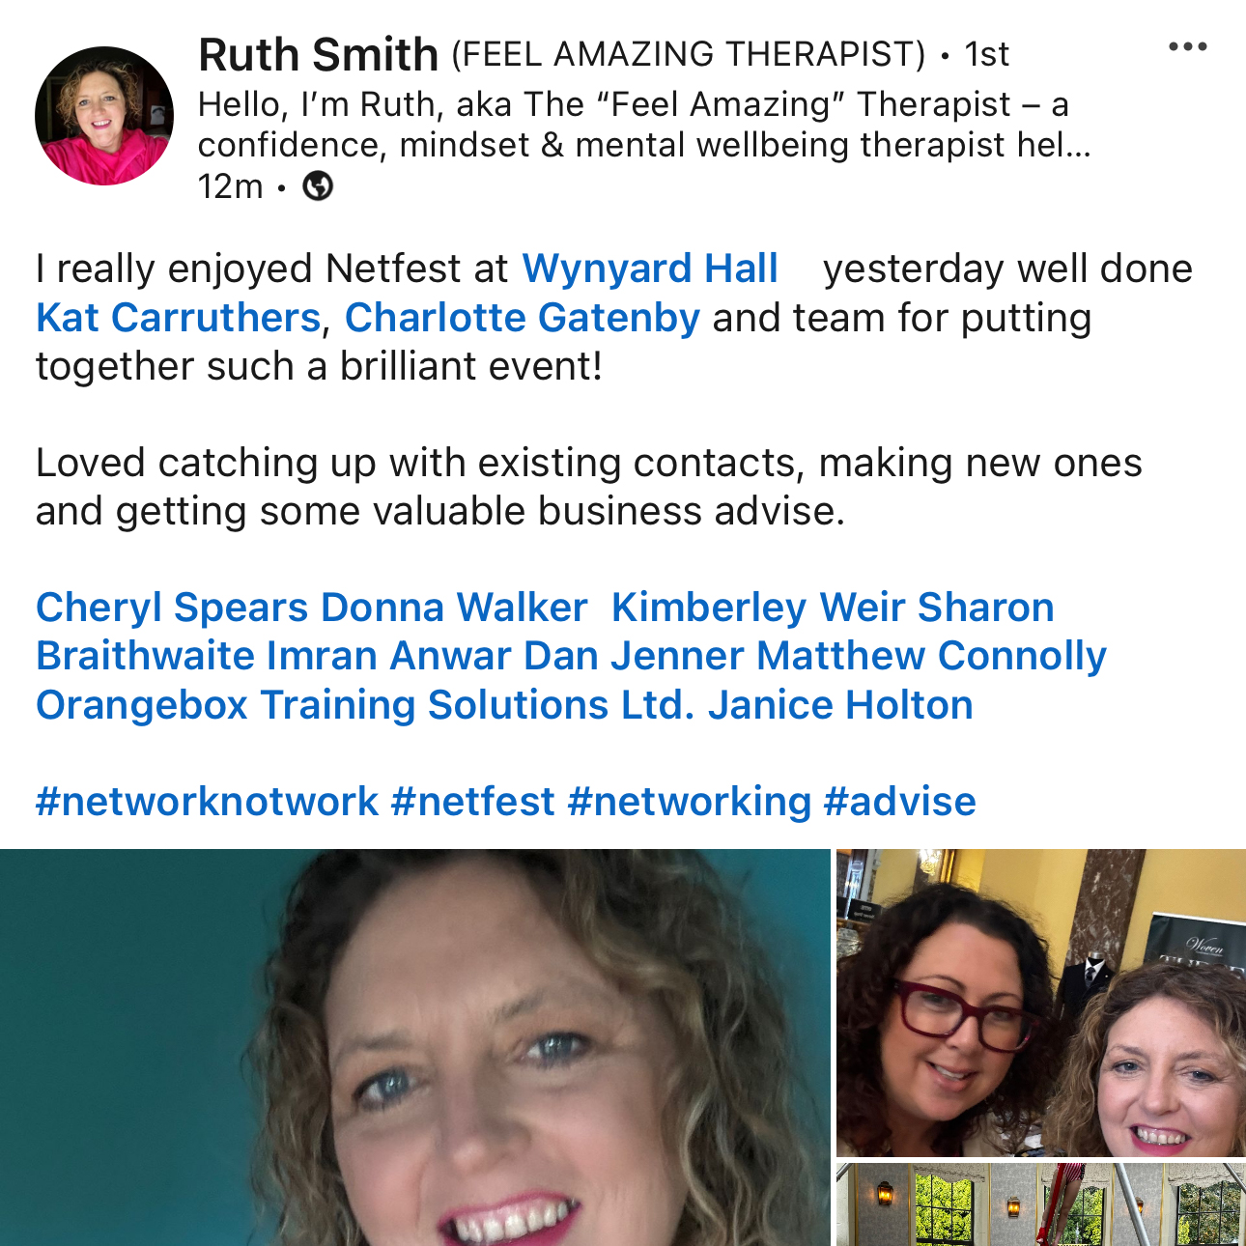Open Orangebox Training Solutions Ltd. page
1246x1246 pixels.
point(365,705)
